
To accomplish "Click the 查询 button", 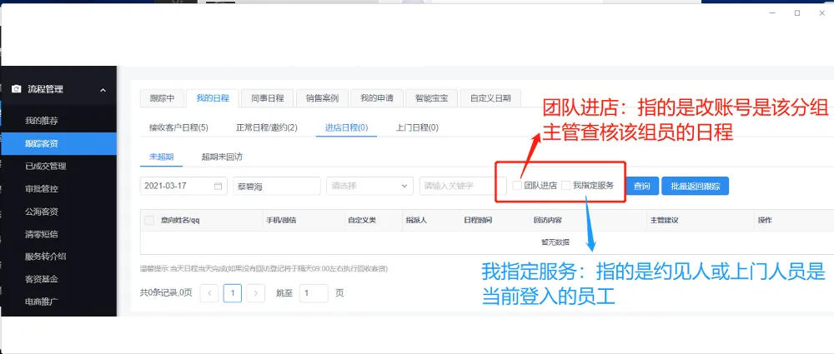I will pos(642,186).
